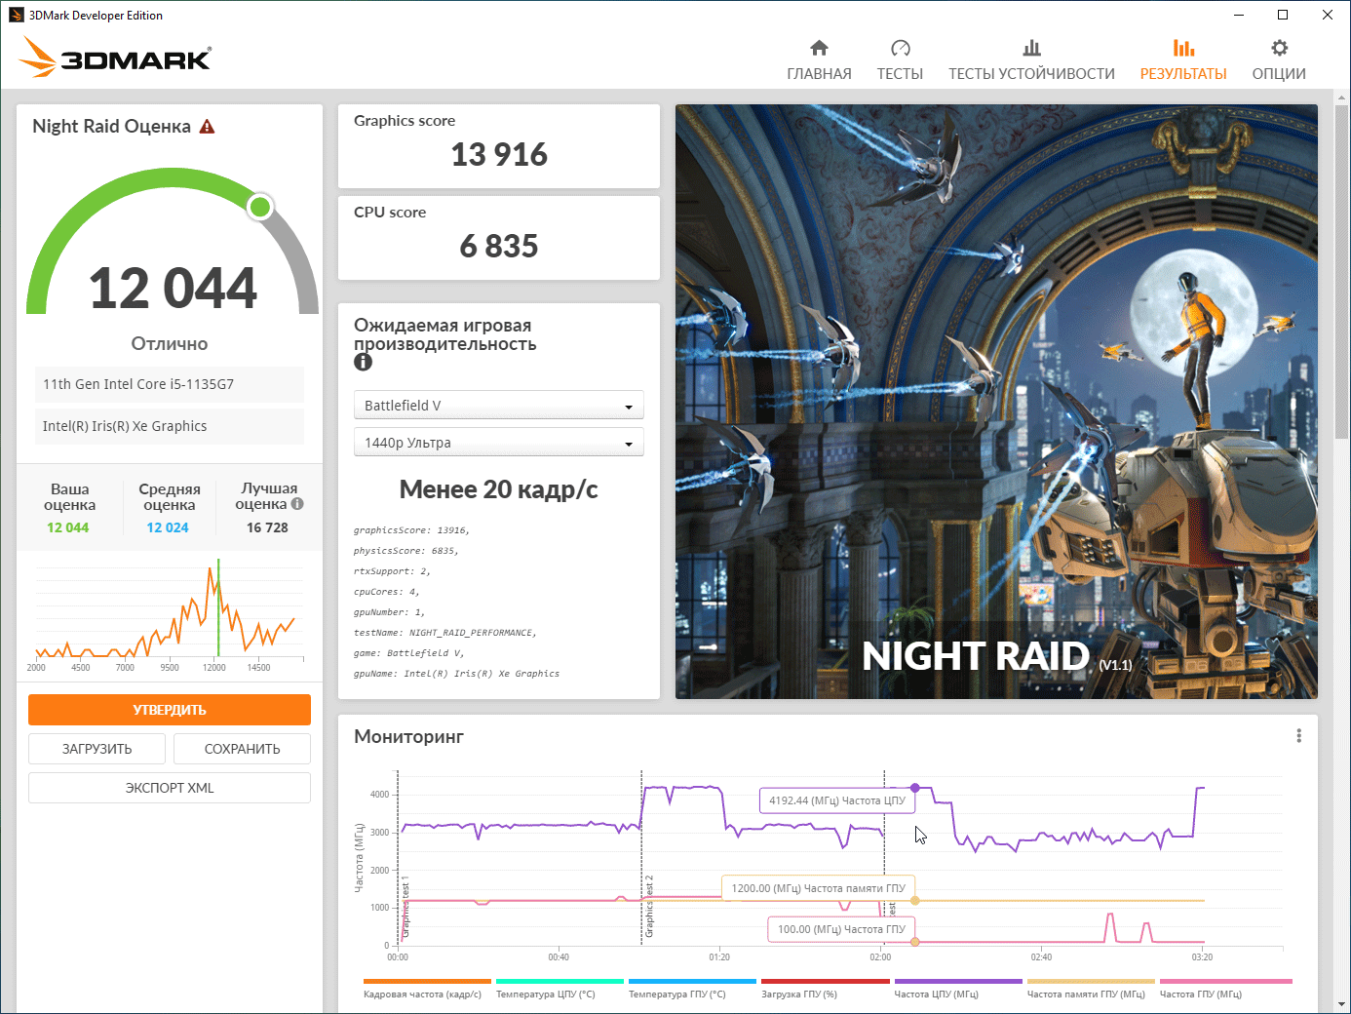Click info icon under Ожидаемая игровая производительность
This screenshot has height=1014, width=1351.
[x=363, y=362]
